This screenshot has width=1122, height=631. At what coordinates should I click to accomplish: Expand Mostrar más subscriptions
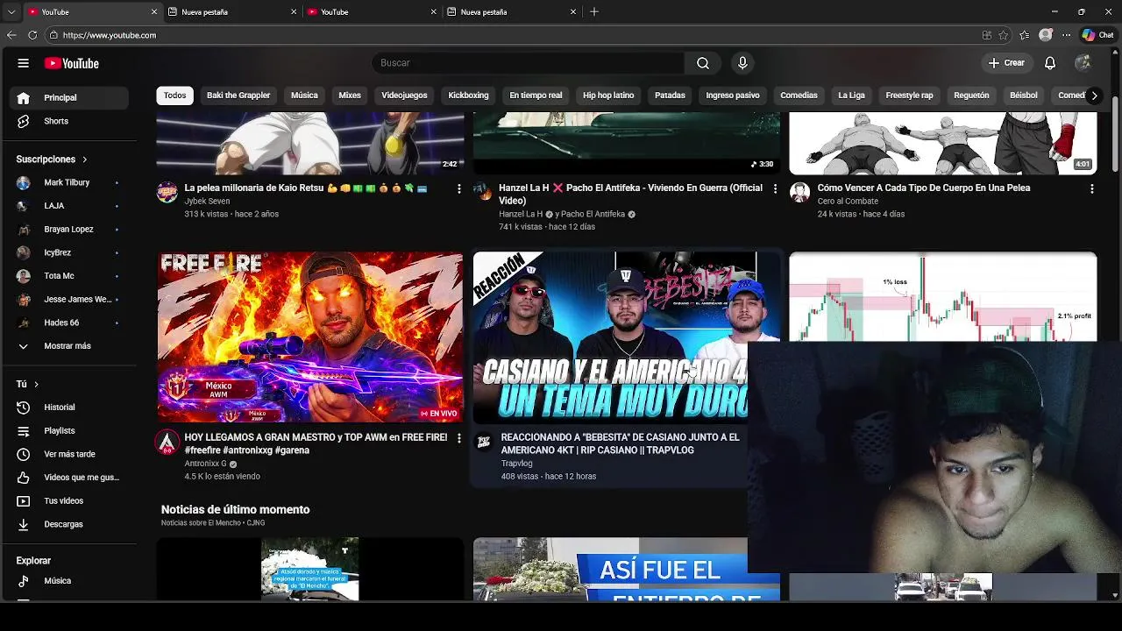click(x=69, y=346)
